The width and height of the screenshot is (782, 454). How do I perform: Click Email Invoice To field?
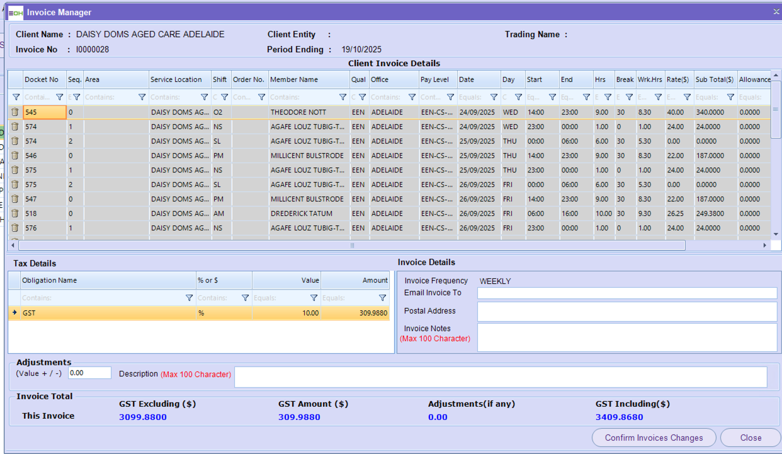tap(626, 293)
